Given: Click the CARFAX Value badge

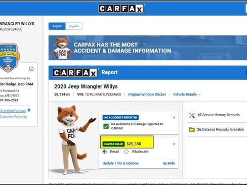Looking at the screenshot, I should (113, 144).
